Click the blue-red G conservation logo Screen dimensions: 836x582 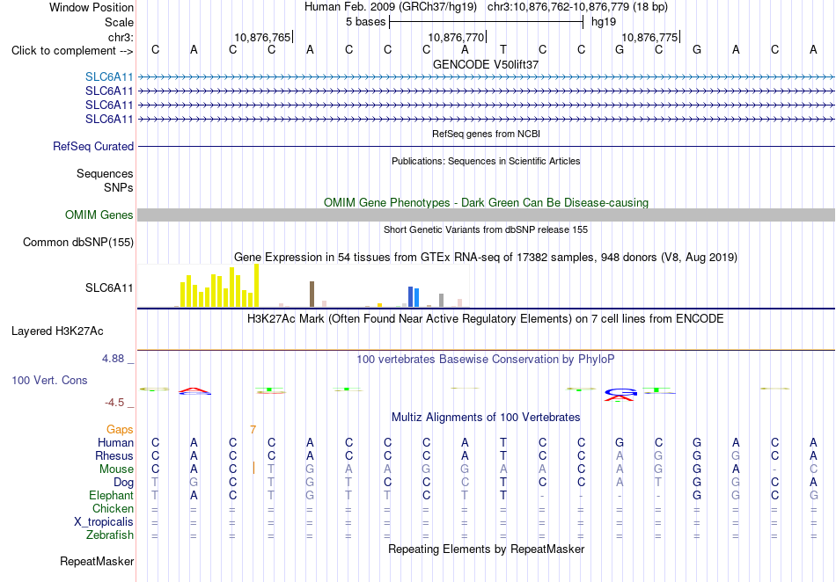click(620, 395)
